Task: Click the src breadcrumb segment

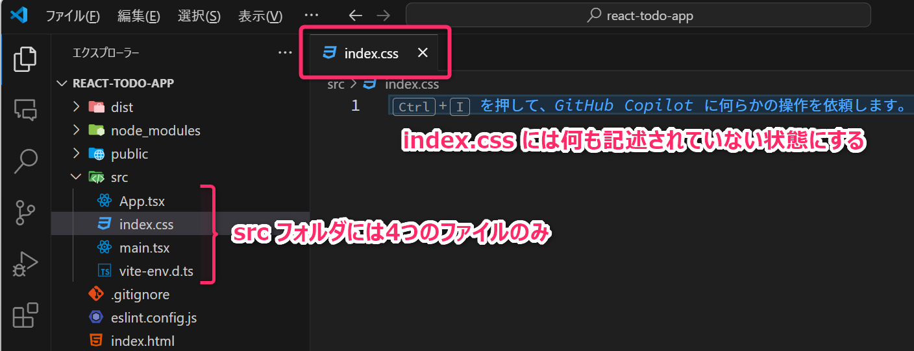Action: coord(335,84)
